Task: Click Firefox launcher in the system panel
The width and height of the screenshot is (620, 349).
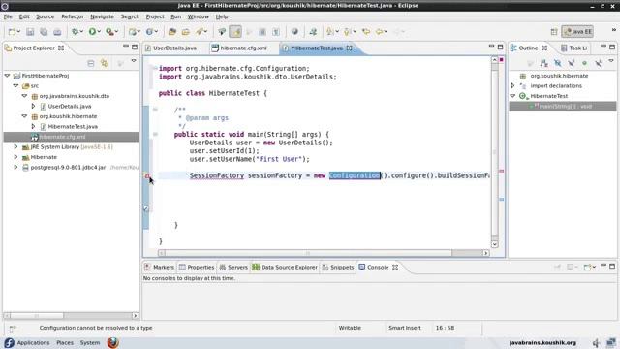Action: pos(112,342)
